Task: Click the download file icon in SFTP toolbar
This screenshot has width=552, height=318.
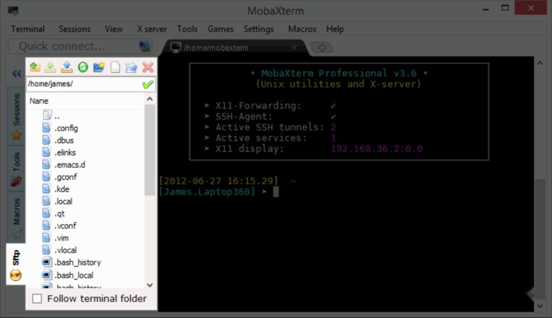Action: tap(49, 67)
